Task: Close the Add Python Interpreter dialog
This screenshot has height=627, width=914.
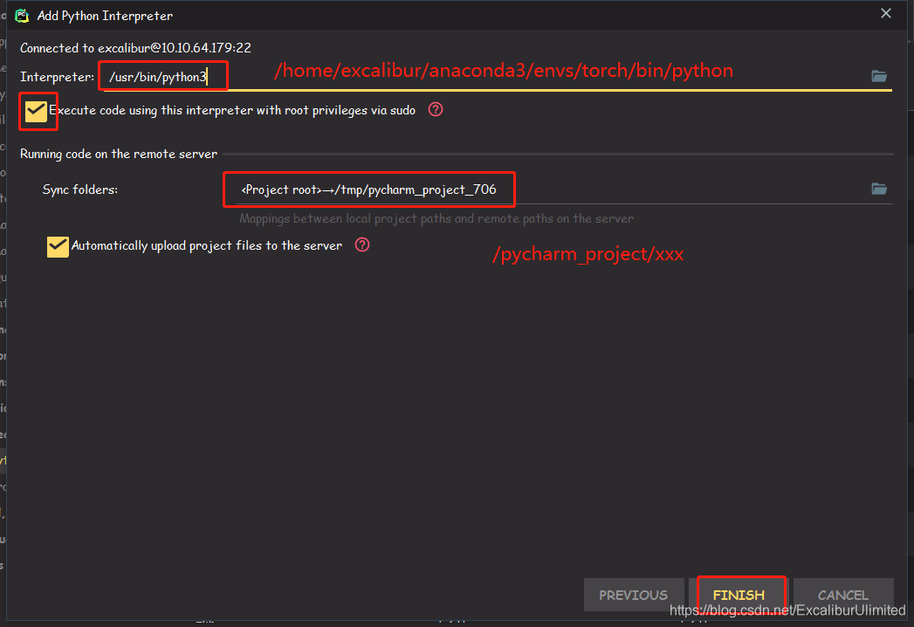Action: pyautogui.click(x=886, y=13)
